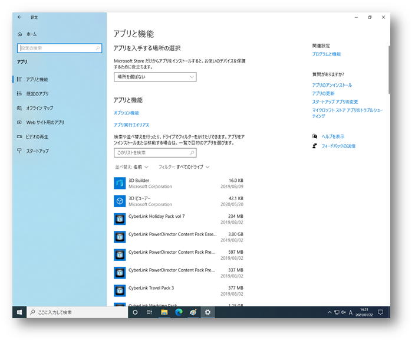Show hidden tray icons chevron

(x=330, y=312)
